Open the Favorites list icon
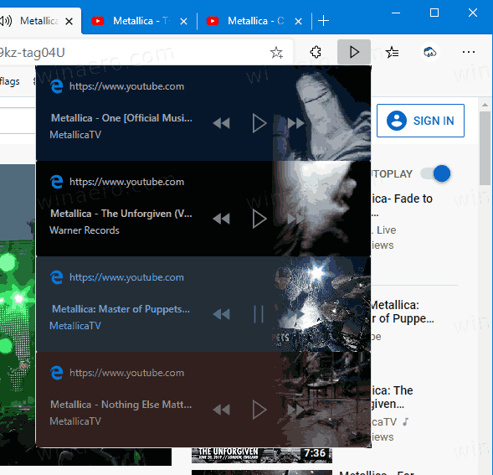Viewport: 493px width, 475px height. 392,52
